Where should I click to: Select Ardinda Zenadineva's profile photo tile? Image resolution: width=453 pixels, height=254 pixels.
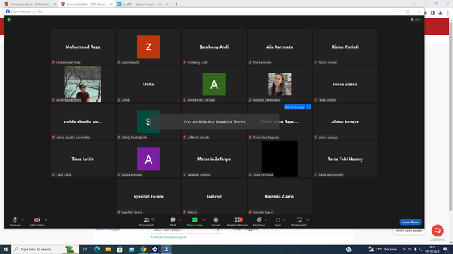click(x=280, y=84)
